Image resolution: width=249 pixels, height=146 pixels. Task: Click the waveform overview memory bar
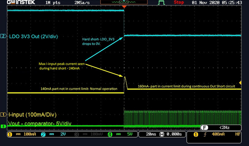(124, 2)
